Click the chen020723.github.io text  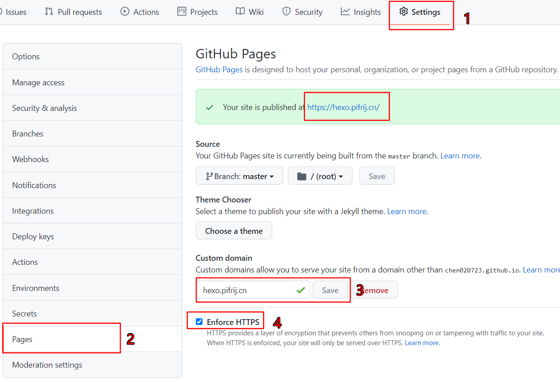(x=482, y=270)
